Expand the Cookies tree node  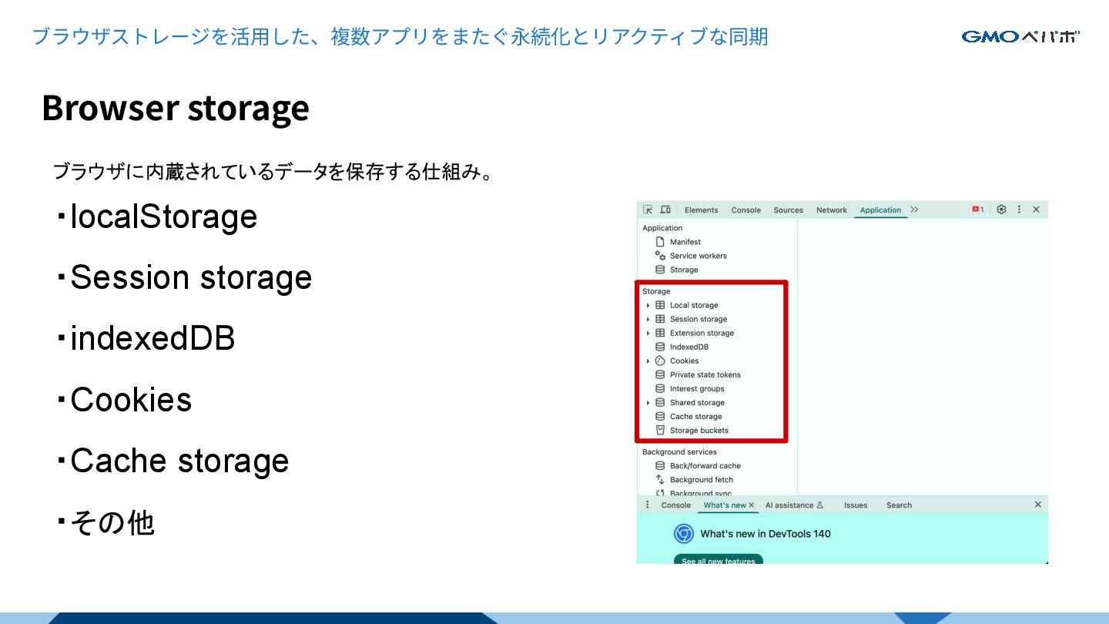tap(648, 361)
